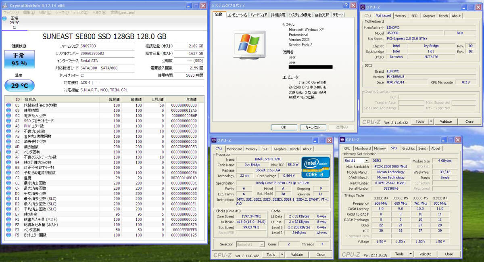
Task: Click the help (?) icon on システムのプロパティ titlebar
Action: pos(345,5)
